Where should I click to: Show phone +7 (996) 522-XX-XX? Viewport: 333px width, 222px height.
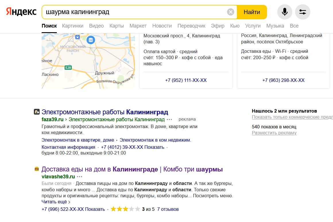73,209
